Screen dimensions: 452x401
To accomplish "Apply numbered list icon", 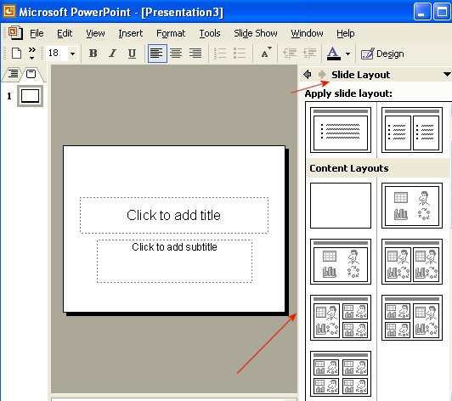I will 220,54.
